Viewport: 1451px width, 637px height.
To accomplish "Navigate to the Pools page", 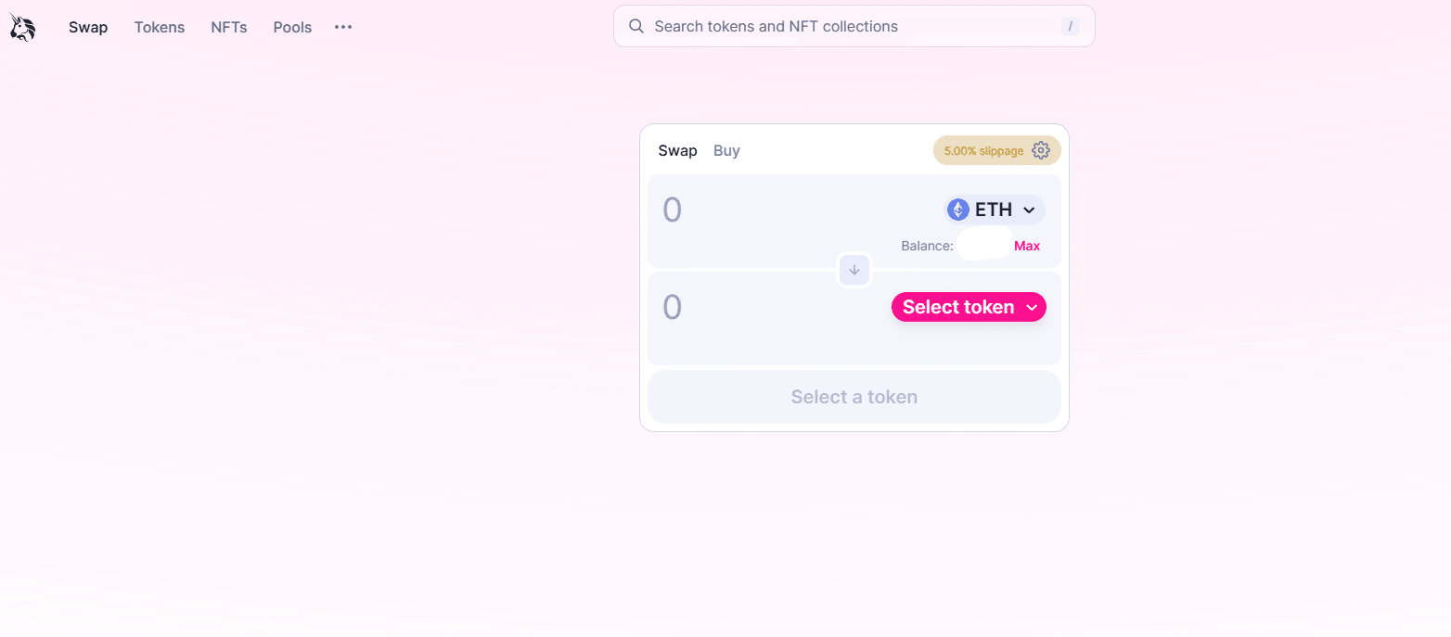I will coord(292,27).
